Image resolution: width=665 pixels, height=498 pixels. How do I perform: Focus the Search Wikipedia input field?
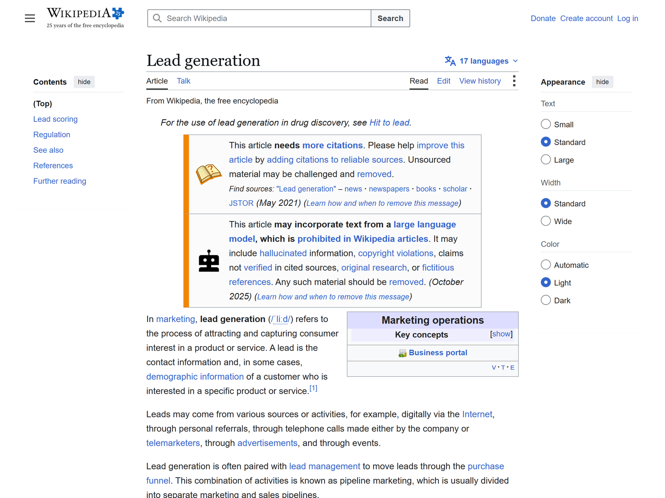point(259,18)
